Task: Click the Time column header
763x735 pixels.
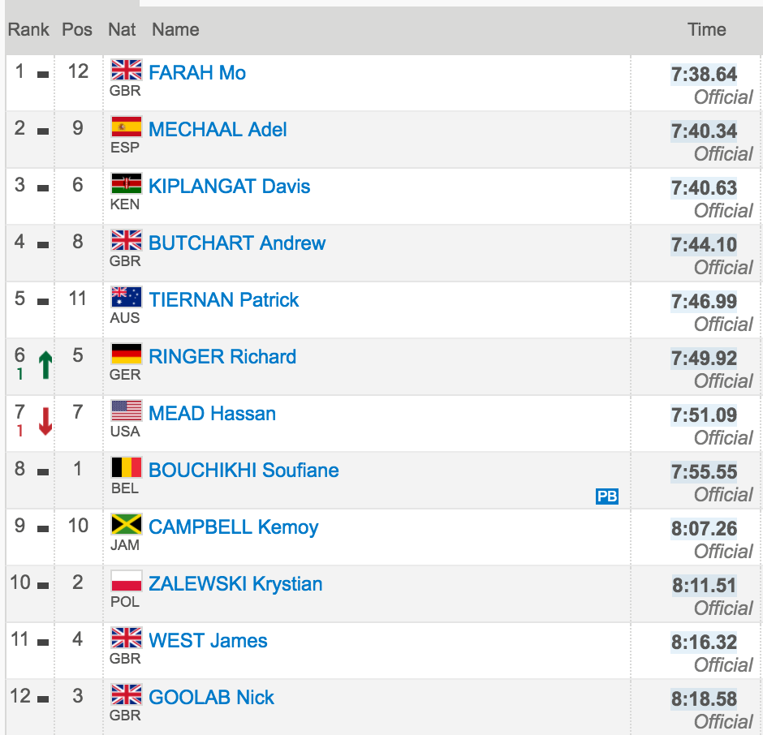Action: (706, 30)
